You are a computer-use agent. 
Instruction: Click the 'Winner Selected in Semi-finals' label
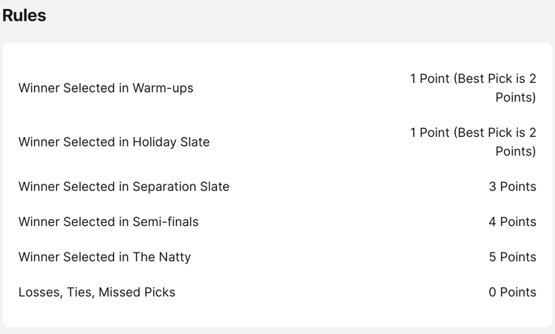(109, 221)
